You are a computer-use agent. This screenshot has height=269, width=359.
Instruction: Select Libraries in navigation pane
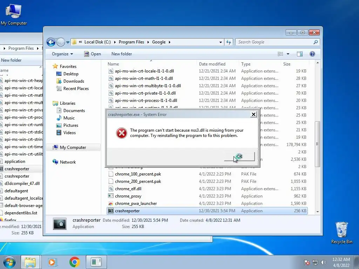(68, 103)
